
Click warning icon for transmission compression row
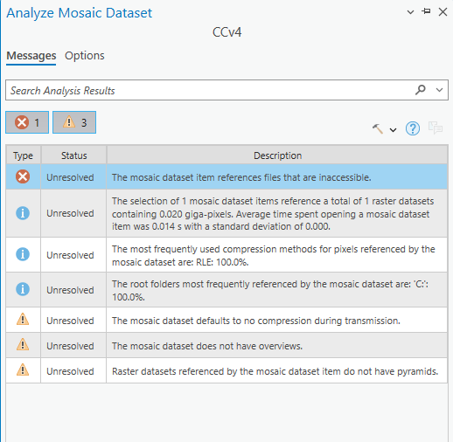23,319
